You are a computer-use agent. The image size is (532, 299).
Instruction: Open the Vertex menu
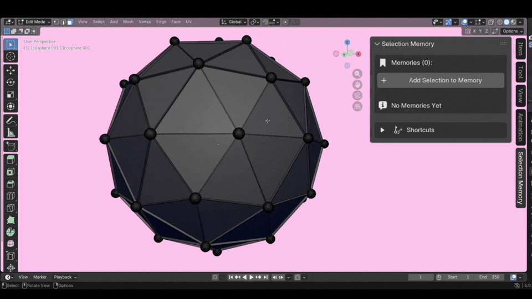coord(145,22)
